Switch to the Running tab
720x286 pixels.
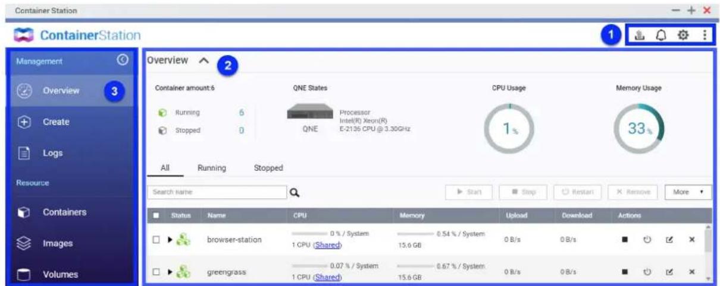[x=211, y=168]
